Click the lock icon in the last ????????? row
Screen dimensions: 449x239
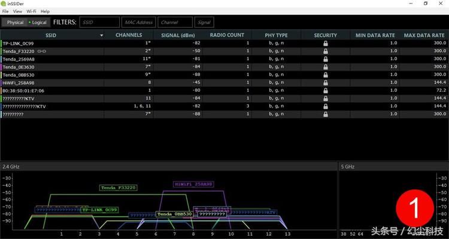pyautogui.click(x=326, y=114)
